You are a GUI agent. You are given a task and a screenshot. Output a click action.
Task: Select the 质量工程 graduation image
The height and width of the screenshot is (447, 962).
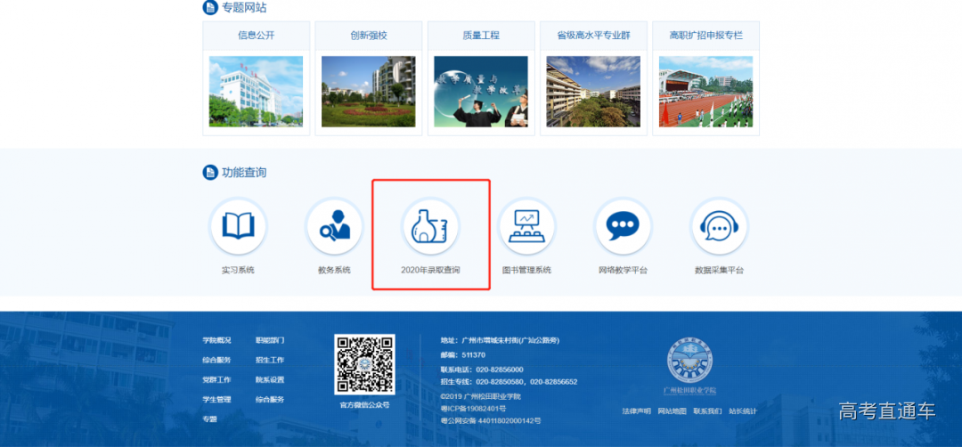[481, 91]
